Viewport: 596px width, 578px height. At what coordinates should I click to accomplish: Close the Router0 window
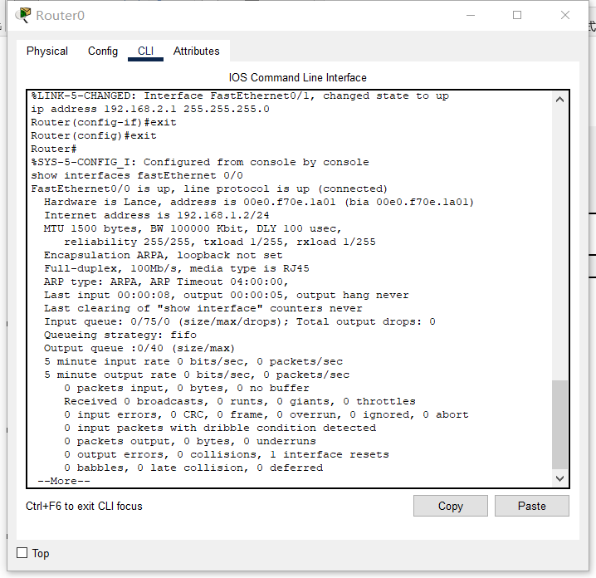565,15
